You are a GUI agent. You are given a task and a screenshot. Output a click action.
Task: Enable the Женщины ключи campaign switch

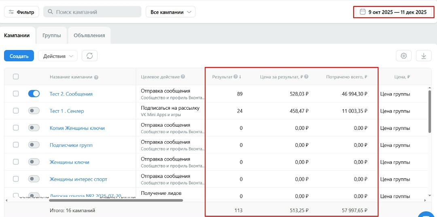pos(34,162)
